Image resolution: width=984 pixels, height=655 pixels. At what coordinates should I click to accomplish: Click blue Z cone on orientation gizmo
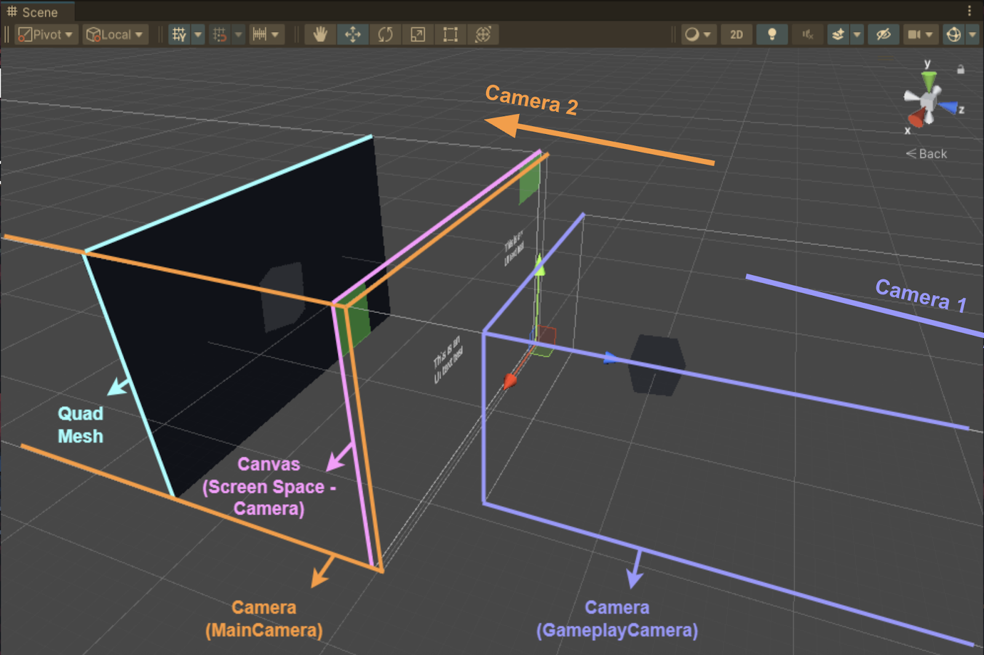click(949, 108)
